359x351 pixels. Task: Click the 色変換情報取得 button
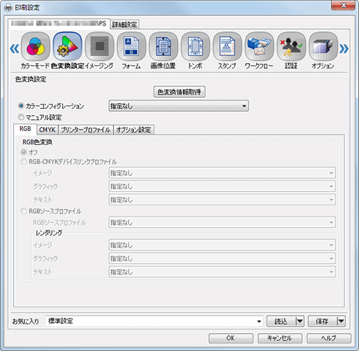(179, 92)
